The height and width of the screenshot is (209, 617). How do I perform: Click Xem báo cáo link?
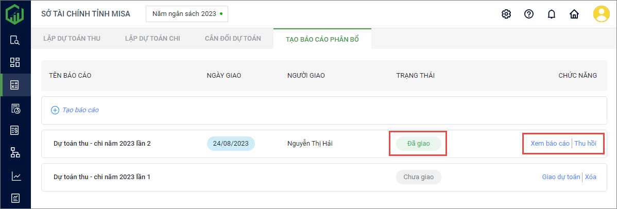point(550,144)
